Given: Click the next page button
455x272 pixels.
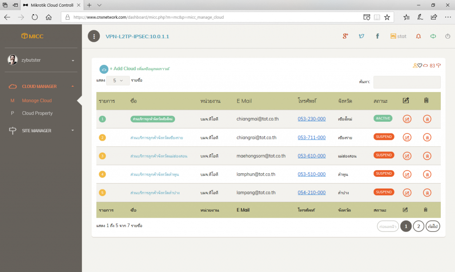Looking at the screenshot, I should pos(433,226).
